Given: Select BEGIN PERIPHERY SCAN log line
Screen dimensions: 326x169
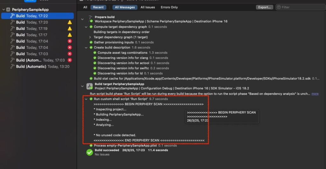Looking at the screenshot, I should [148, 104].
